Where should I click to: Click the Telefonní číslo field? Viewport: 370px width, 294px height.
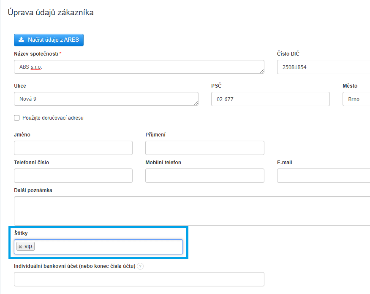pyautogui.click(x=73, y=176)
